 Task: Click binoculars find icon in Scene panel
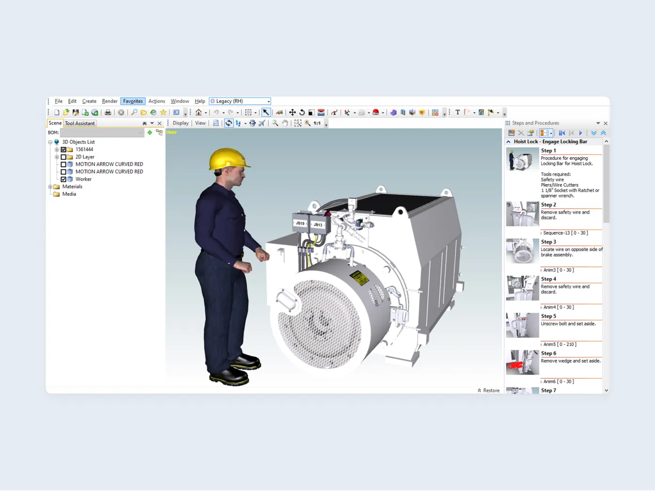tap(144, 123)
